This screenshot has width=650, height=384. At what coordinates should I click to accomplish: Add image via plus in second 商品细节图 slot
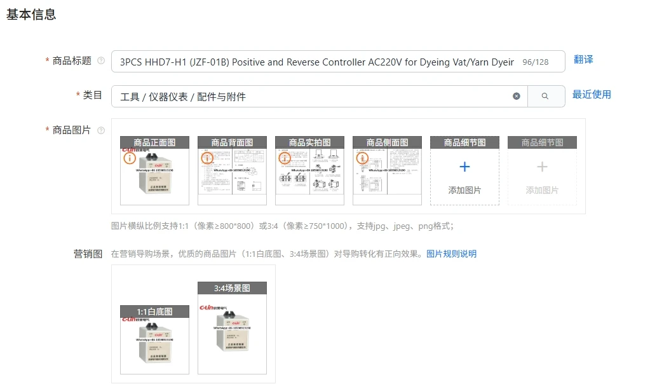click(542, 167)
